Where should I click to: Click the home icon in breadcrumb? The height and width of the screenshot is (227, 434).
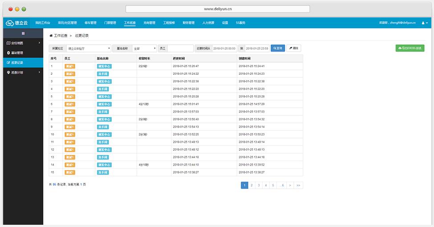[x=51, y=35]
